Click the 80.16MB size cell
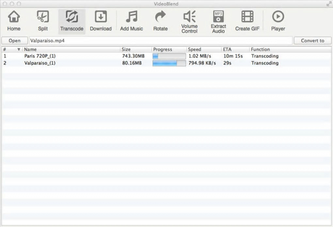 (x=132, y=63)
